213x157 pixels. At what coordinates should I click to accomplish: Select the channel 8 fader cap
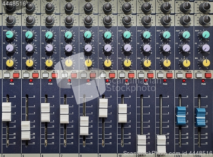[84, 126]
